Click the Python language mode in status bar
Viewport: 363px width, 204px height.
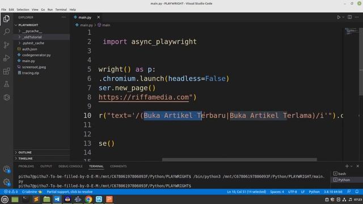[x=314, y=192]
